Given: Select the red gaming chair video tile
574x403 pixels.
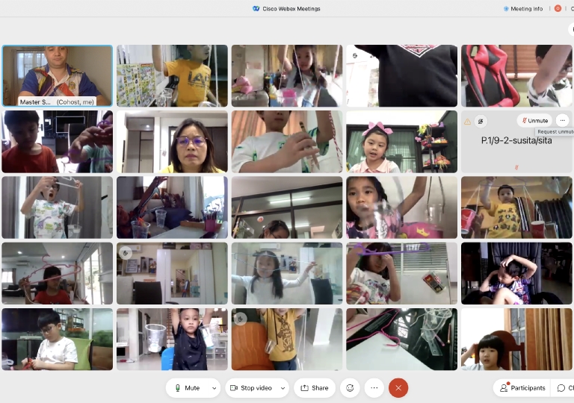Looking at the screenshot, I should coord(516,75).
